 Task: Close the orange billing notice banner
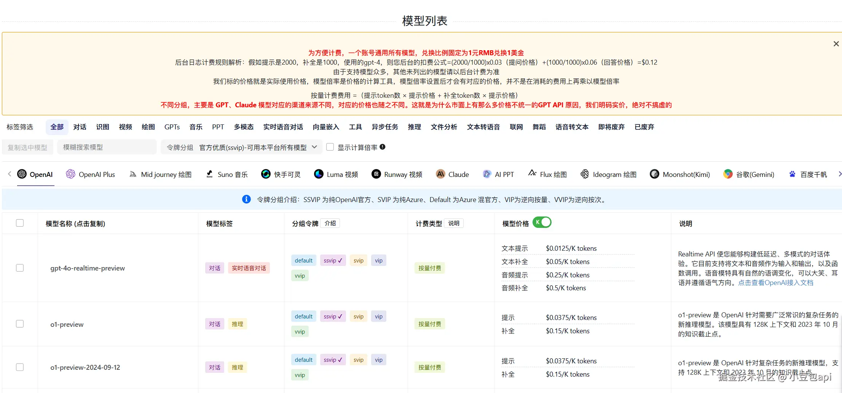pyautogui.click(x=836, y=44)
